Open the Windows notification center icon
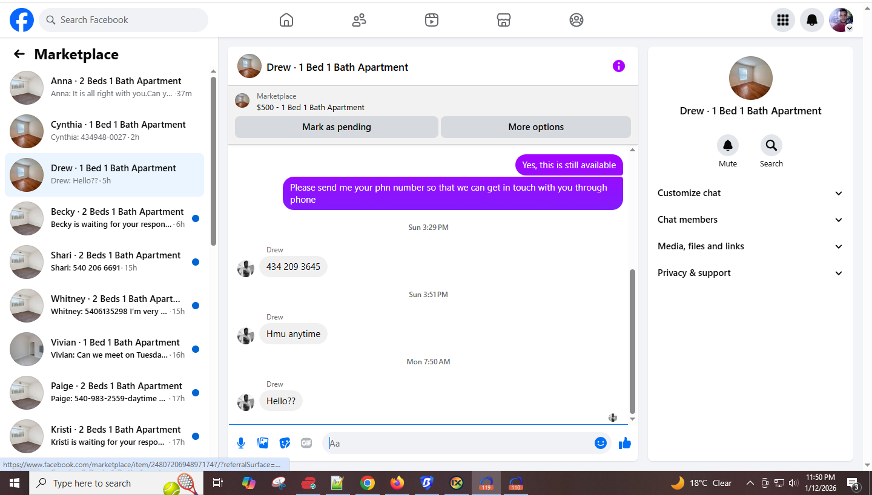 853,484
